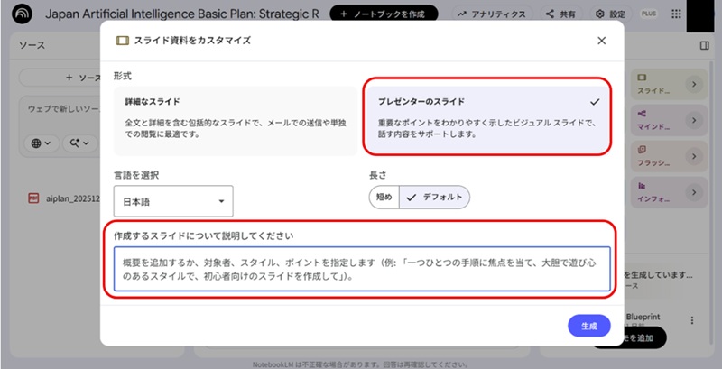Open the Blueprint item three-dot menu

click(x=692, y=320)
